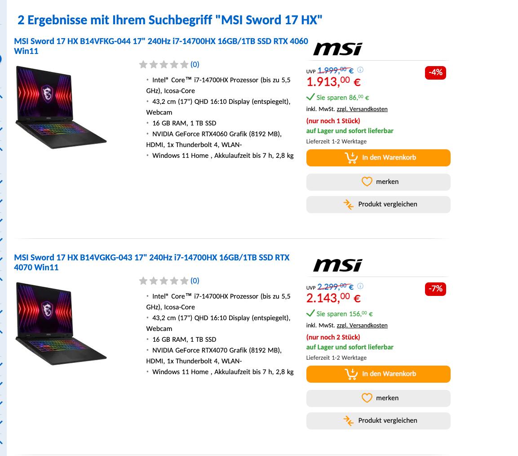
Task: Click the MSI brand logo of the first product
Action: coord(337,49)
